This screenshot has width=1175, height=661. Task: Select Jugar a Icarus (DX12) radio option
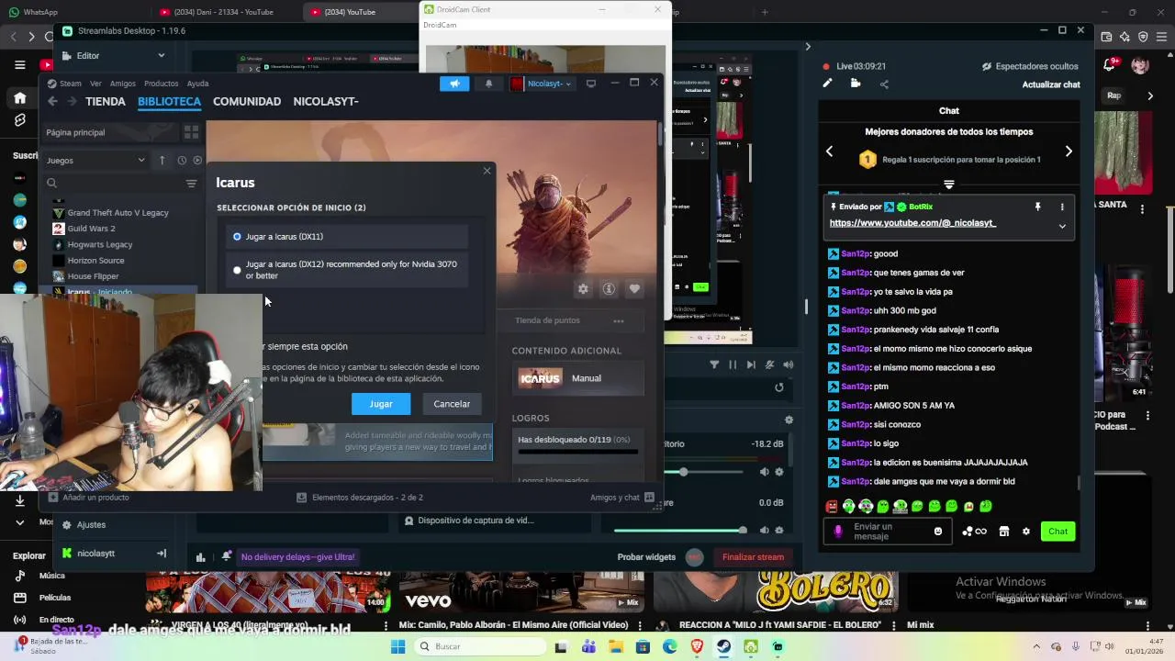click(x=237, y=270)
